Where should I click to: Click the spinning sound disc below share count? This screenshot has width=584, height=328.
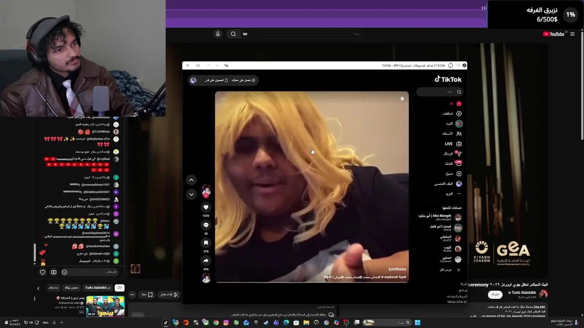(x=206, y=278)
